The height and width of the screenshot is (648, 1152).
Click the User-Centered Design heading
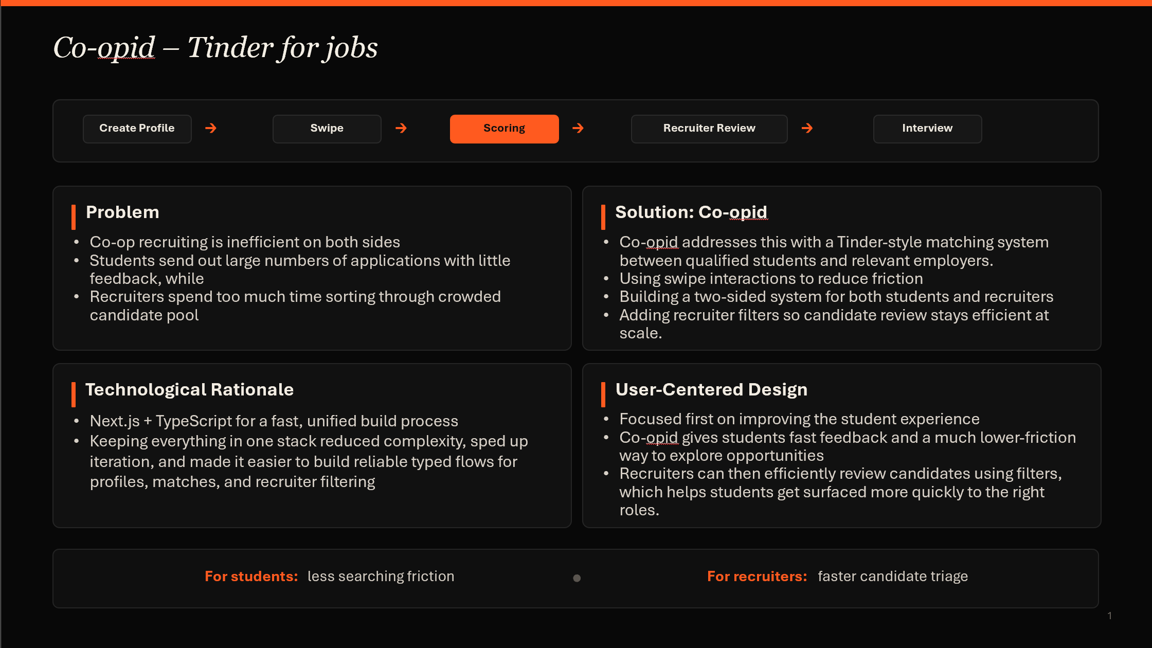711,390
